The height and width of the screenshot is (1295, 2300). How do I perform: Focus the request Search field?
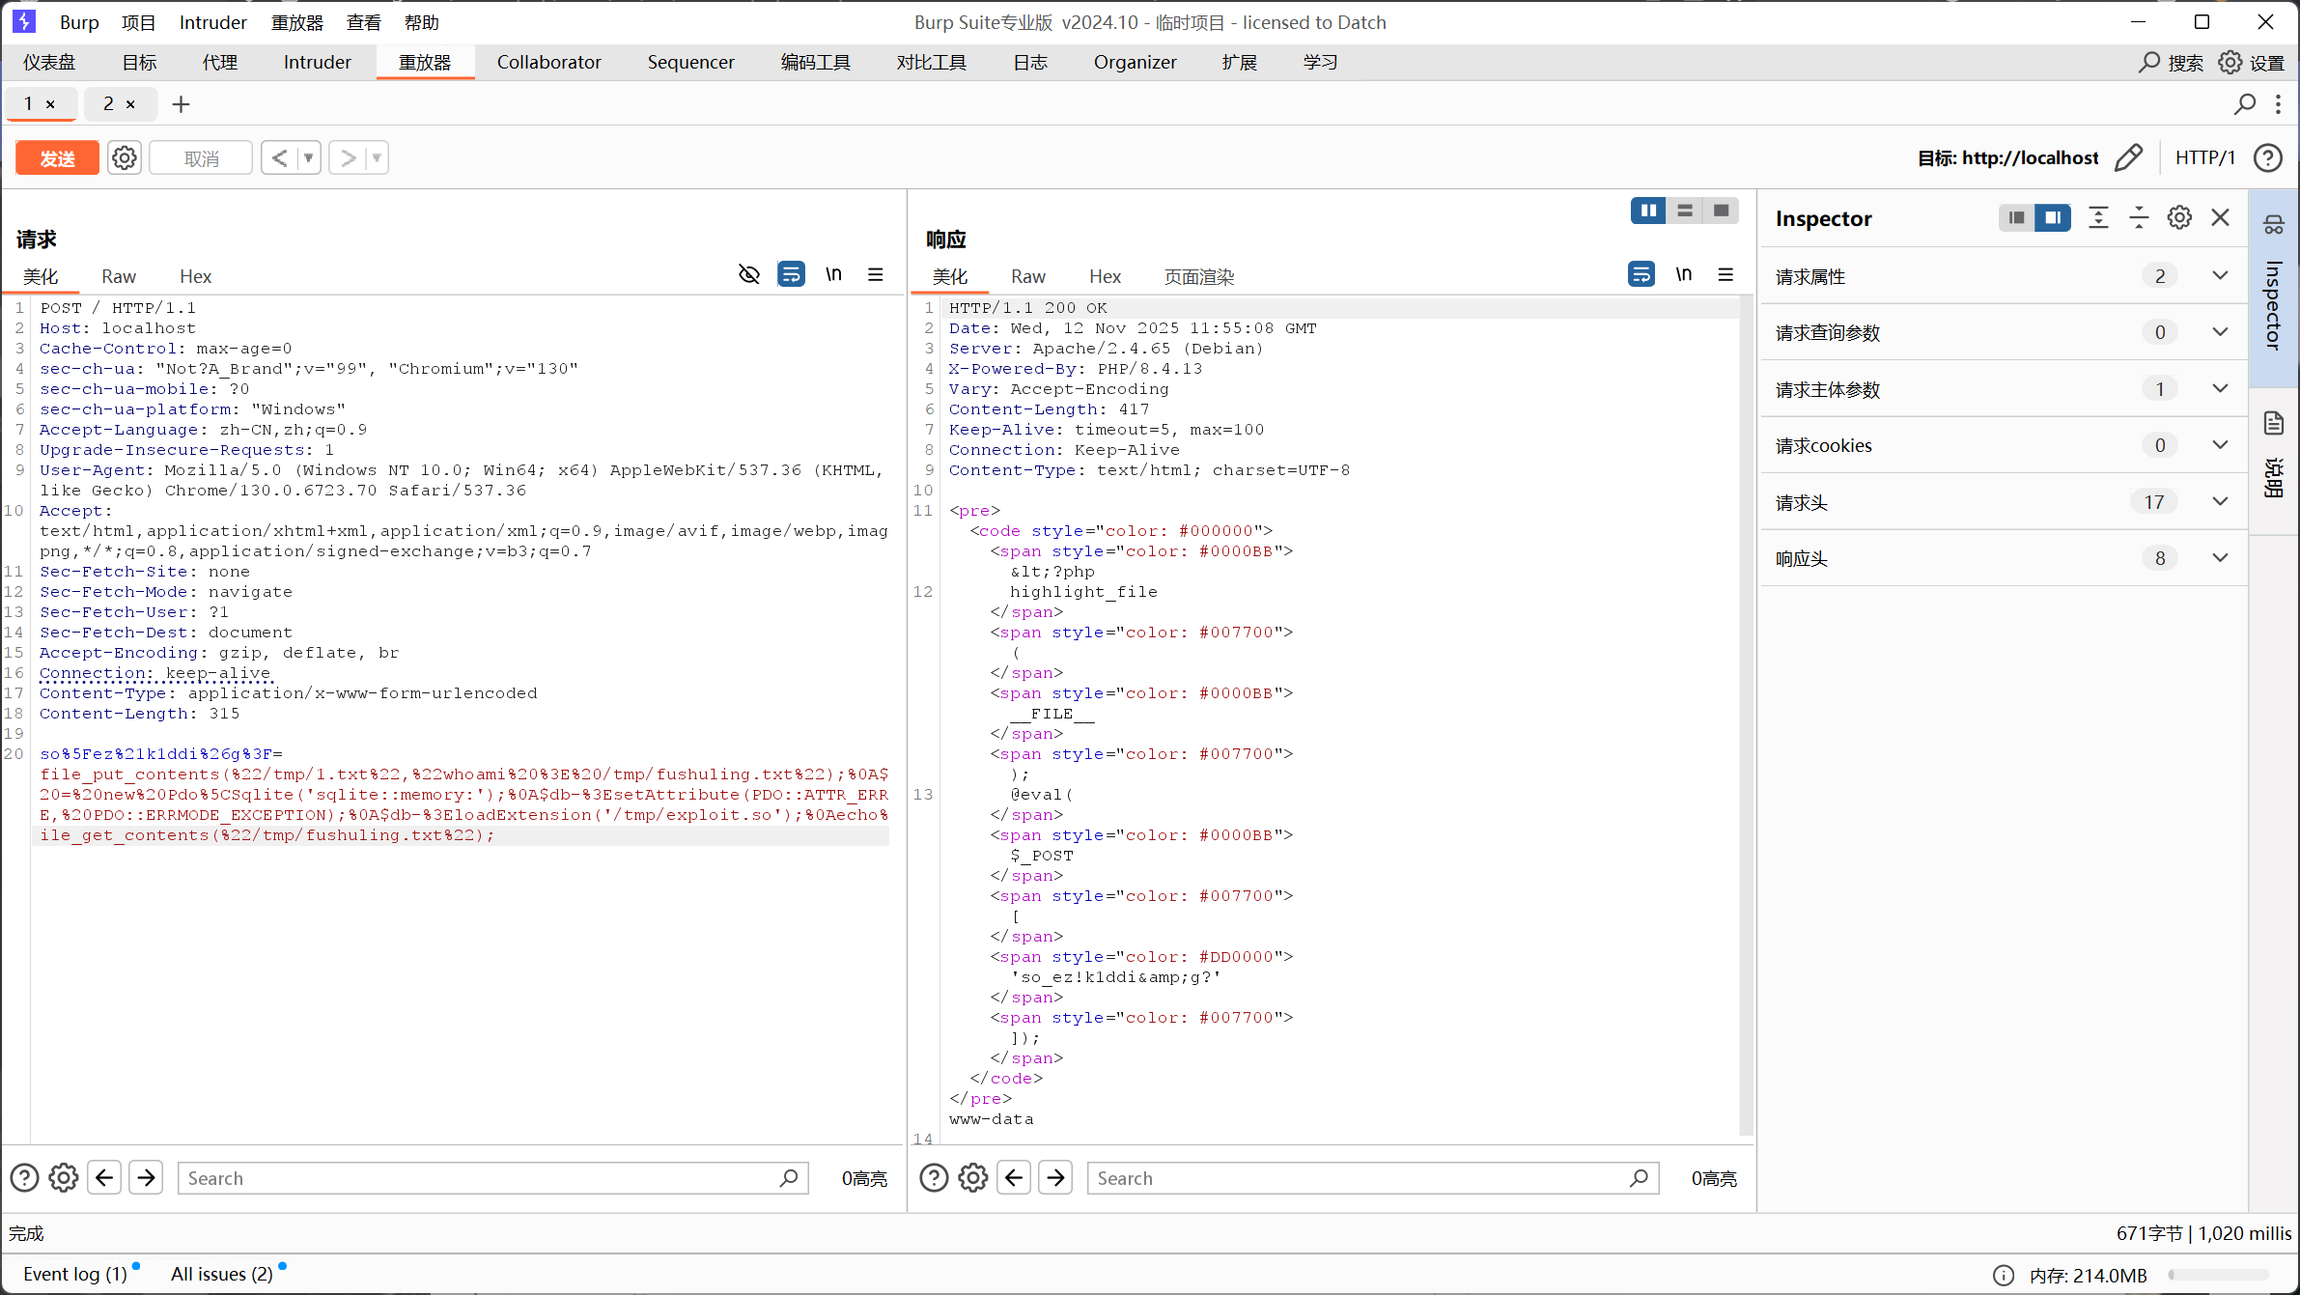pyautogui.click(x=493, y=1178)
